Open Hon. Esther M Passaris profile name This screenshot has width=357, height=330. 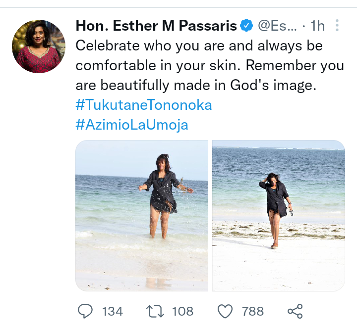coord(156,25)
